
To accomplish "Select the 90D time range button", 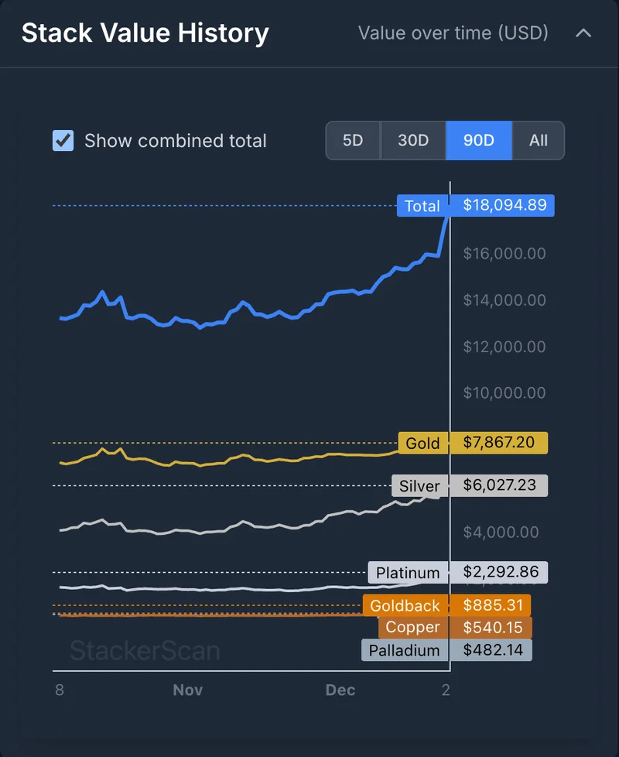I will click(x=477, y=141).
